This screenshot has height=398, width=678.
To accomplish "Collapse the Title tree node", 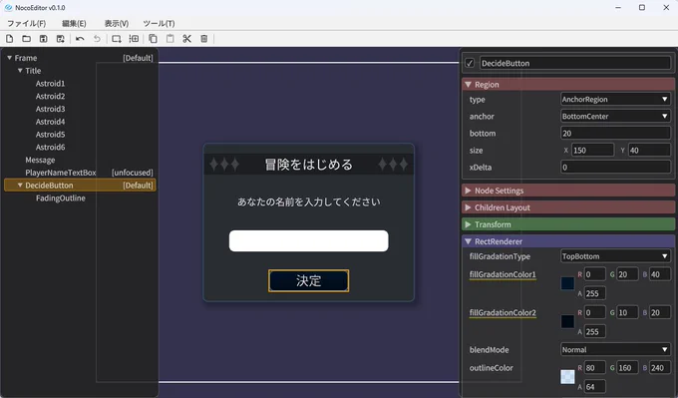I will click(x=20, y=70).
